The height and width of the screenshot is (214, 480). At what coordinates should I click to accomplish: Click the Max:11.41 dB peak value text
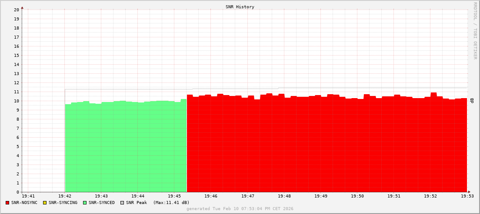tap(171, 203)
